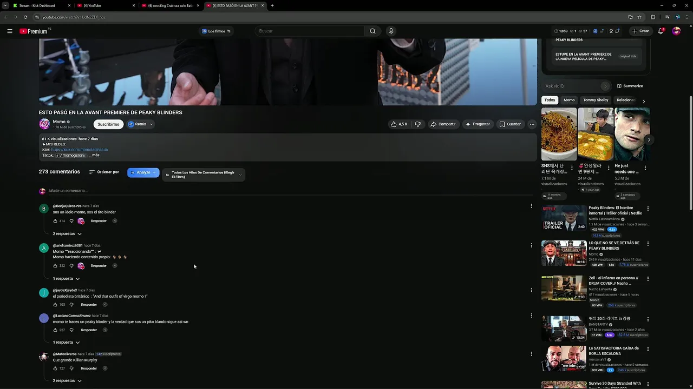Click Summarize vidIQ button
This screenshot has height=389, width=693.
(630, 86)
